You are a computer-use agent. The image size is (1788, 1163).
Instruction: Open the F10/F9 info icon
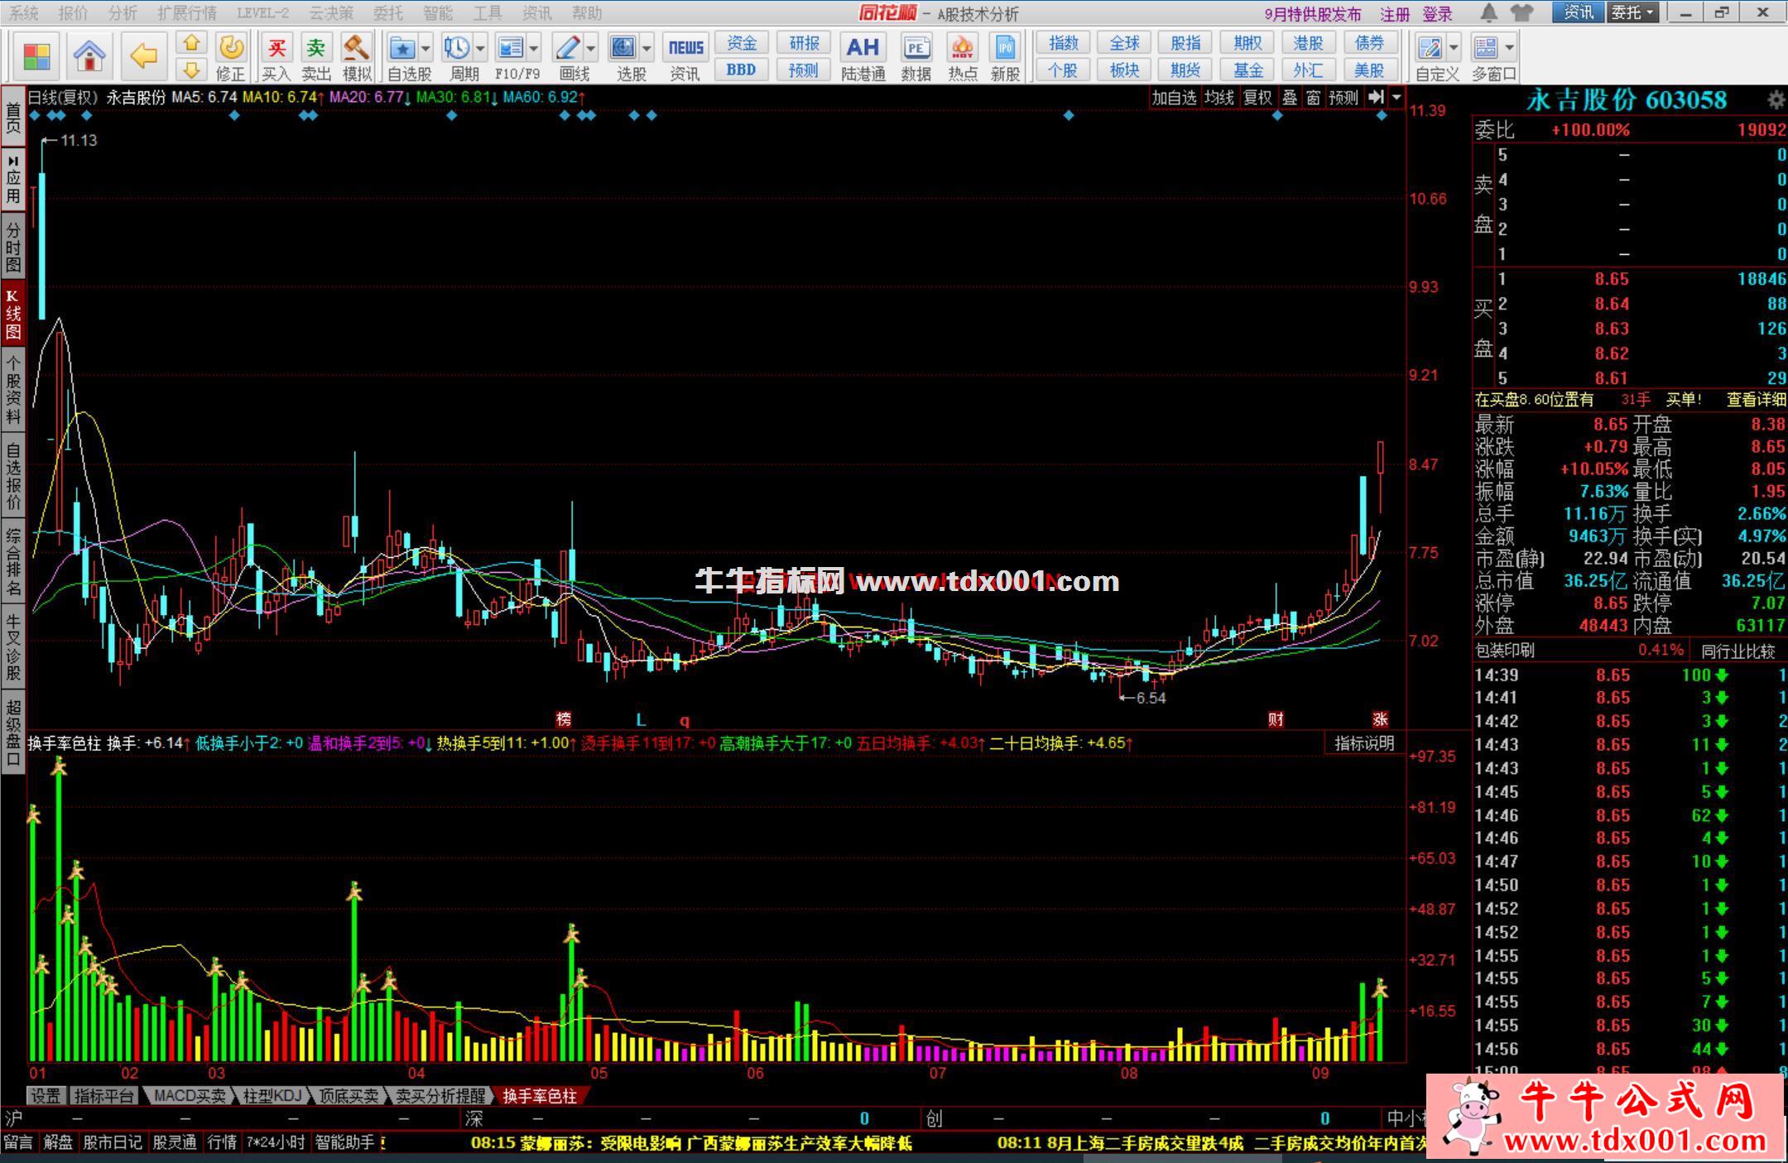click(x=510, y=47)
